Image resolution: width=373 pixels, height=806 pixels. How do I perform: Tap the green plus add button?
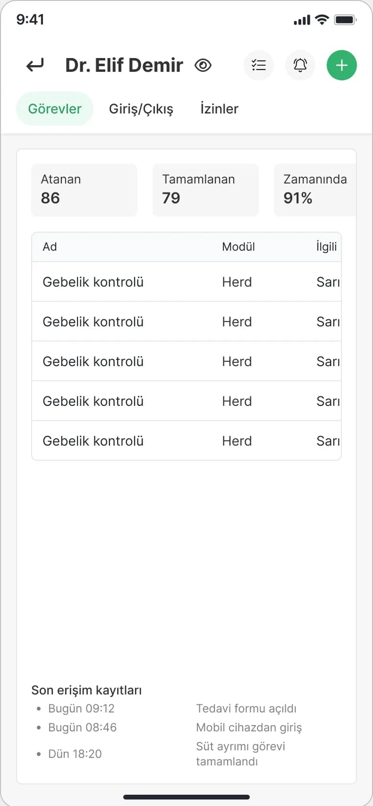[342, 65]
